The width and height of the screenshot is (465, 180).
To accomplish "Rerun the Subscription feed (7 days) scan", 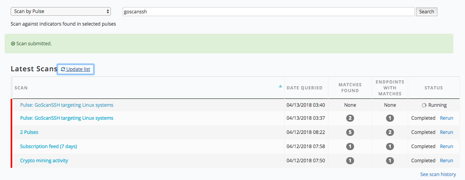I will [x=446, y=147].
